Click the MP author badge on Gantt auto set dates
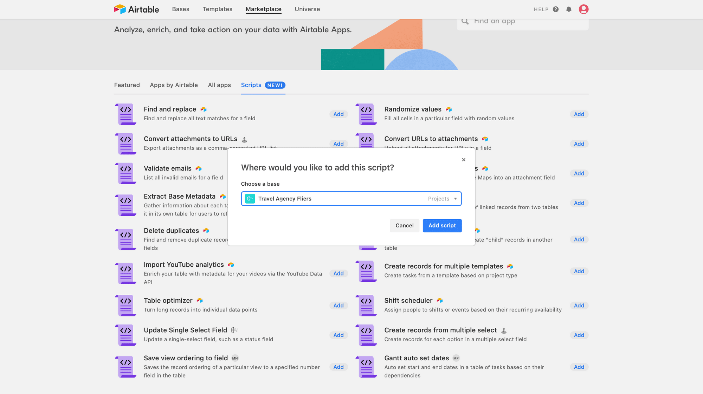Image resolution: width=703 pixels, height=394 pixels. click(456, 358)
